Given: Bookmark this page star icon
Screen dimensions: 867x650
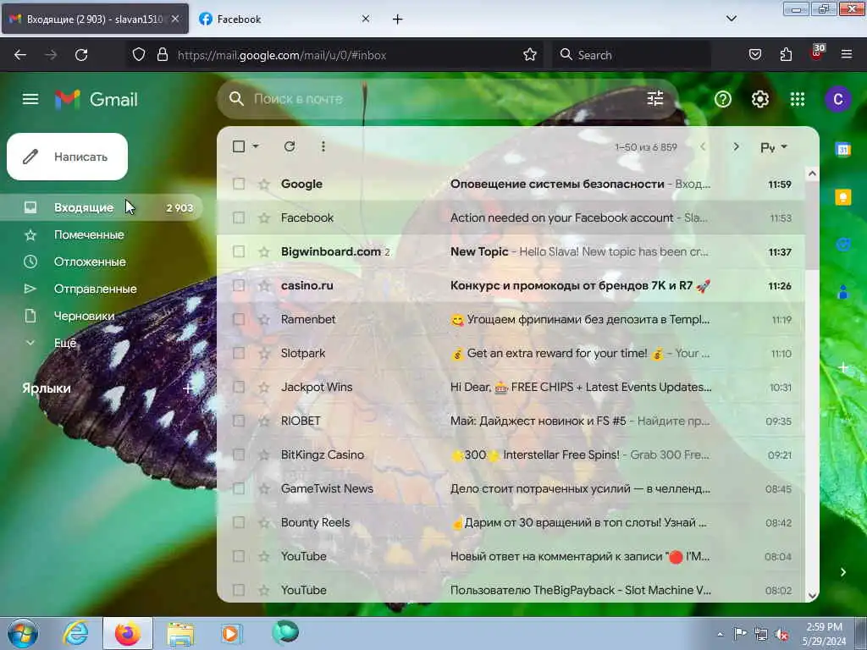Looking at the screenshot, I should pyautogui.click(x=530, y=55).
